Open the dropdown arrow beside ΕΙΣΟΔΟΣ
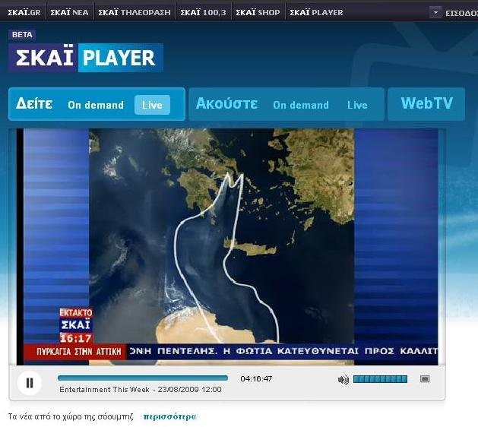 point(435,12)
